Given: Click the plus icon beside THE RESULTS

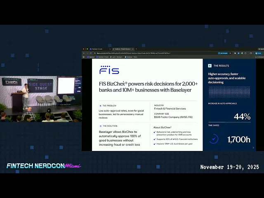Looking at the screenshot, I should pos(210,66).
